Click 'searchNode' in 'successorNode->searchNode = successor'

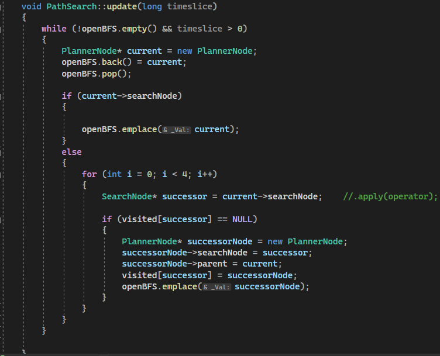point(222,253)
